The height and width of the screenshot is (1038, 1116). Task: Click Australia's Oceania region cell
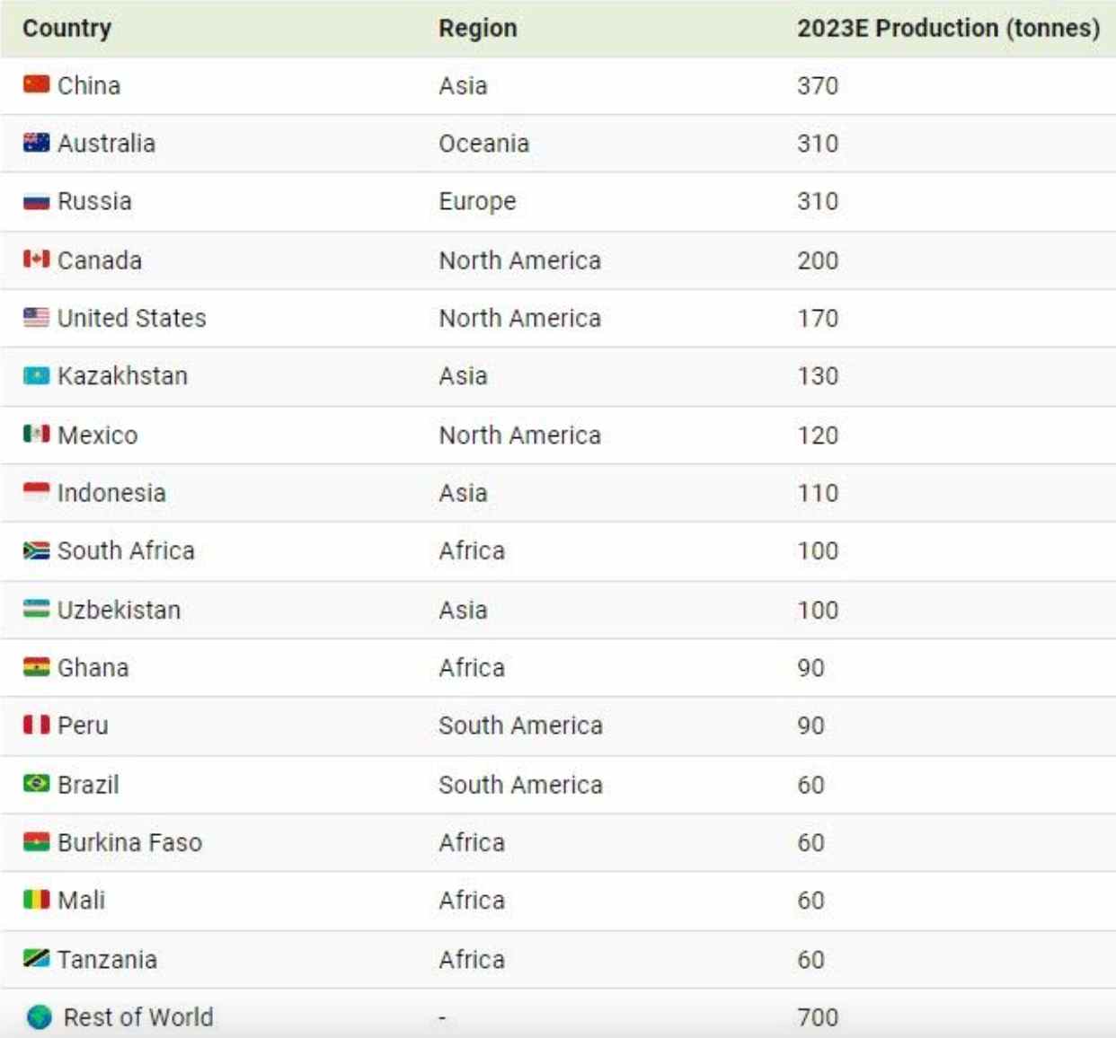(x=483, y=144)
